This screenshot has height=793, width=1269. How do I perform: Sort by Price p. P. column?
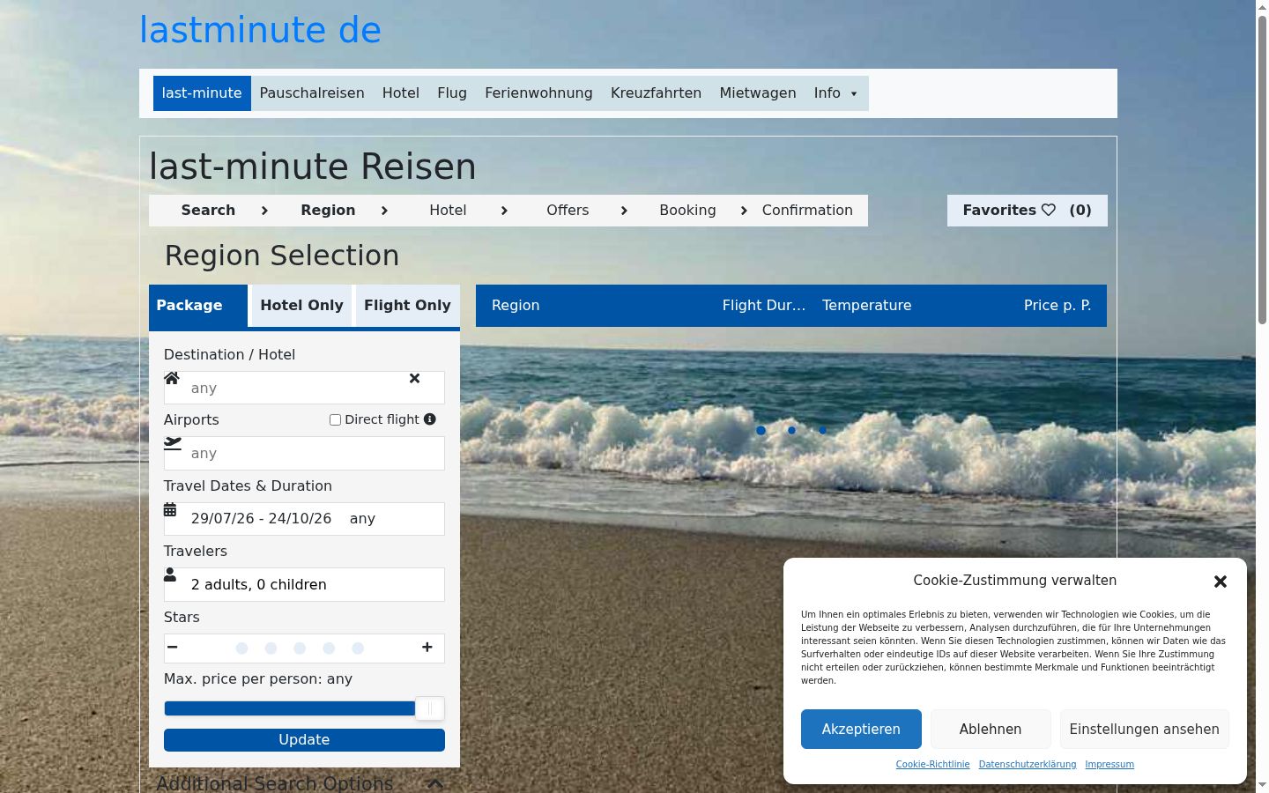click(x=1057, y=306)
